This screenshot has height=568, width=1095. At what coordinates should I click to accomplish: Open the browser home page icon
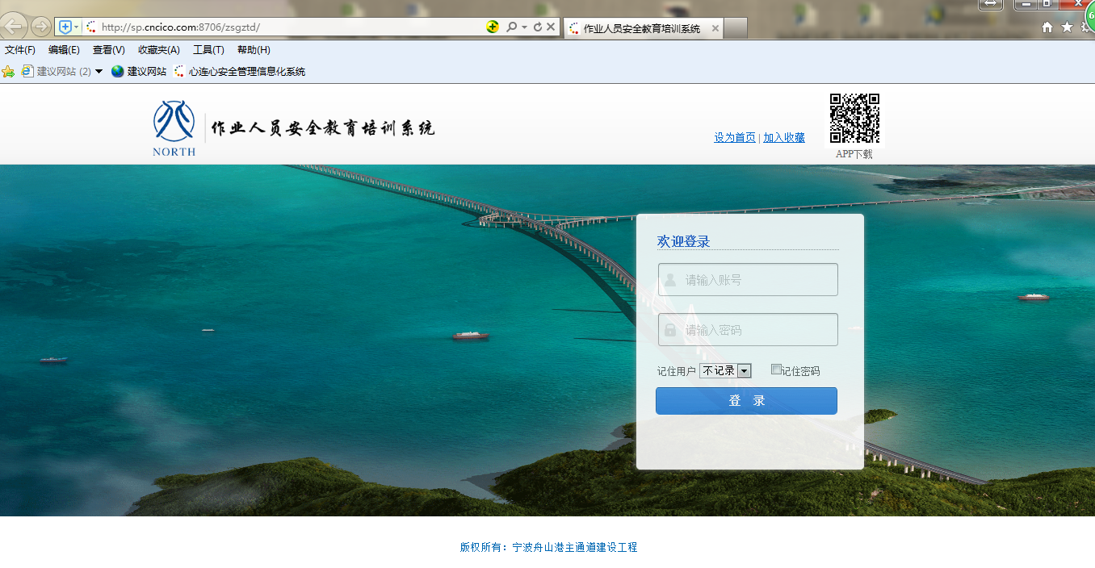pyautogui.click(x=1047, y=27)
